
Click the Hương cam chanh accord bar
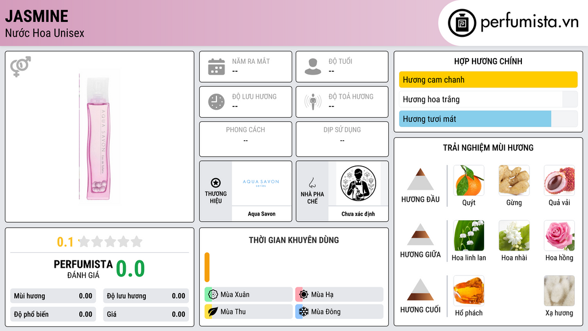coord(488,79)
